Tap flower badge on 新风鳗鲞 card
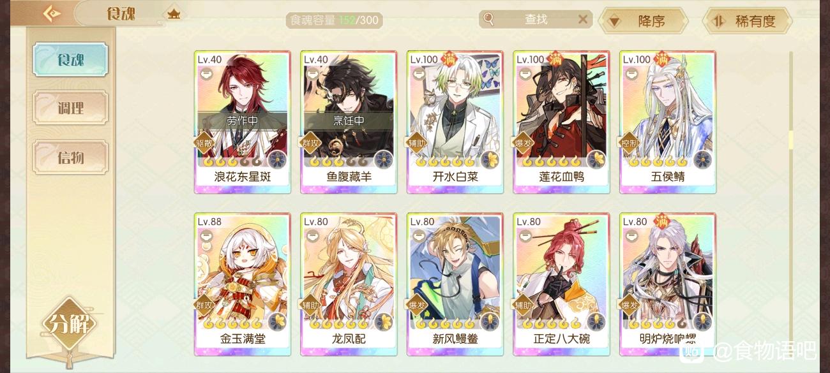Screen dimensions: 830x373 489,322
